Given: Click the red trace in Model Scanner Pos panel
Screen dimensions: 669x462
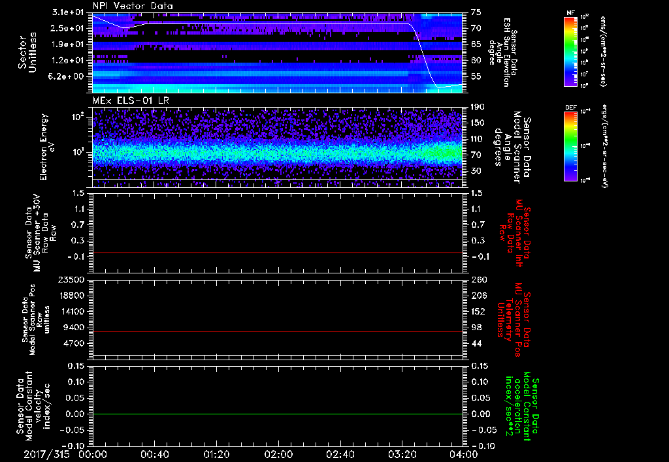Looking at the screenshot, I should (277, 331).
